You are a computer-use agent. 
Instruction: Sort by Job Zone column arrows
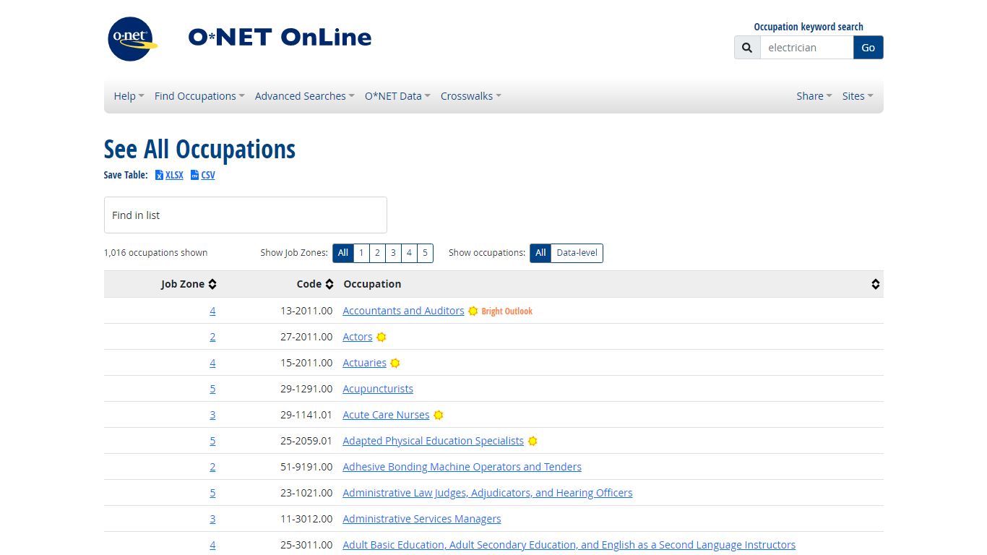click(x=212, y=284)
